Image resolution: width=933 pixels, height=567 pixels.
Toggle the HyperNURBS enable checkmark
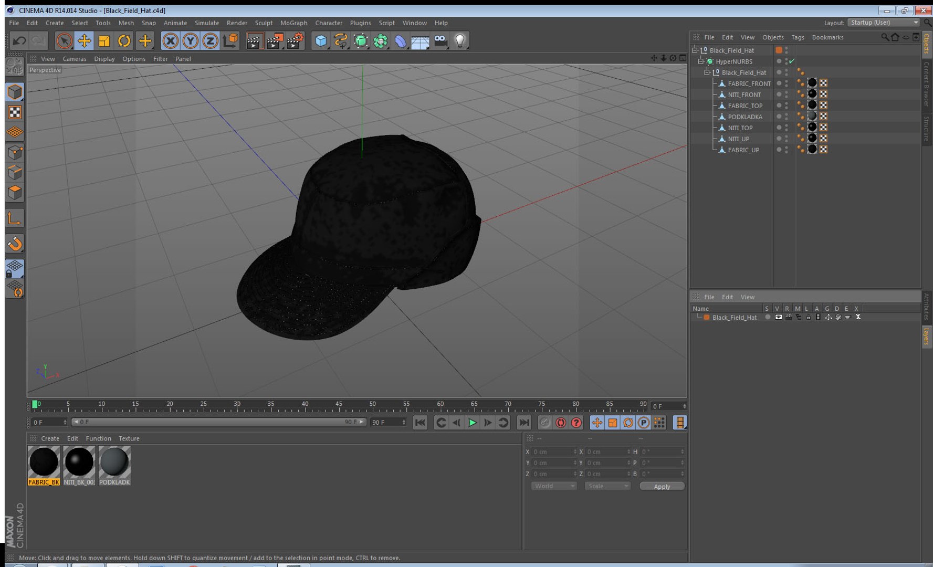792,61
